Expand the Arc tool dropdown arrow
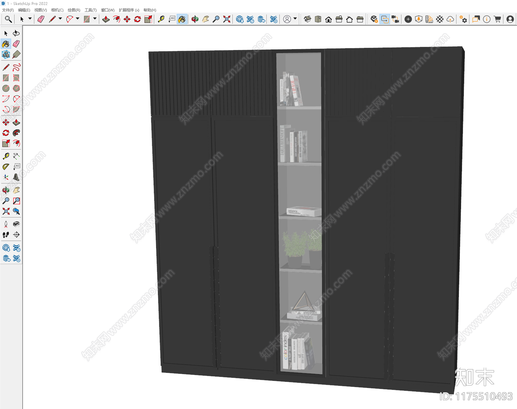 [78, 19]
